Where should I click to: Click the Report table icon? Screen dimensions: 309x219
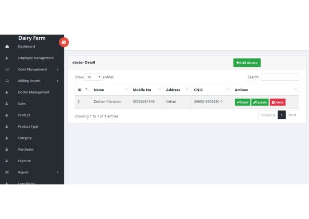coord(7,172)
